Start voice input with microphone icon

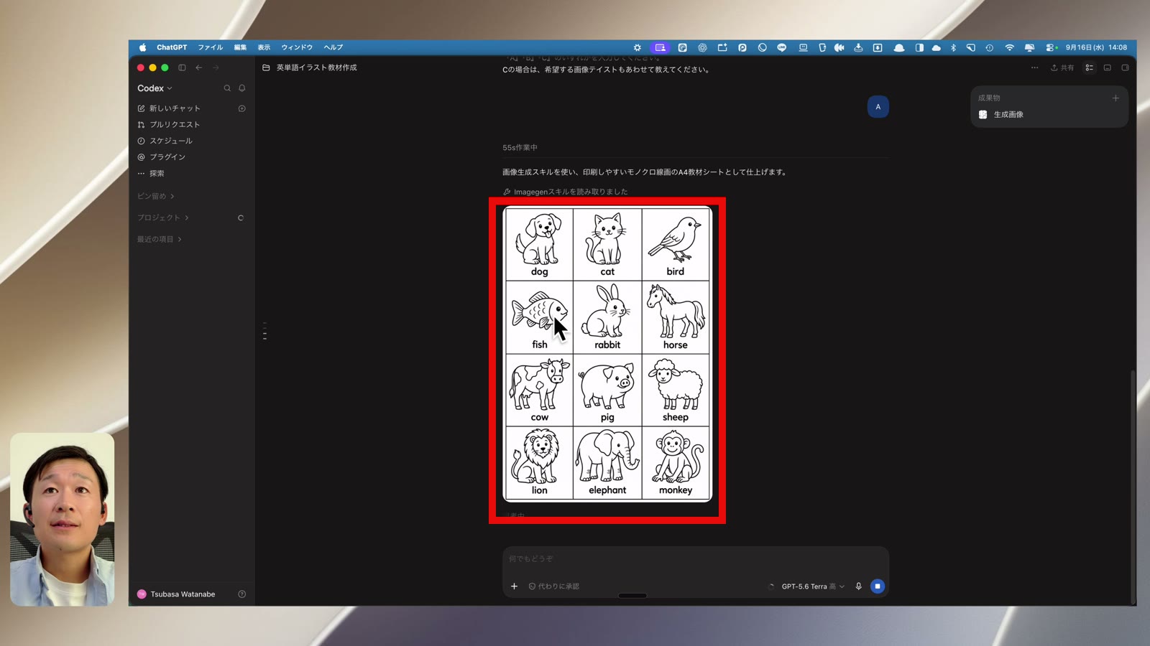pos(858,586)
